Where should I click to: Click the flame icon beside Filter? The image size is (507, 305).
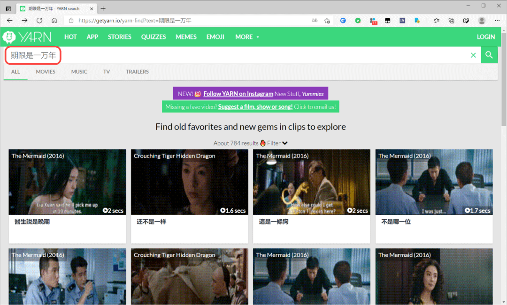click(263, 143)
